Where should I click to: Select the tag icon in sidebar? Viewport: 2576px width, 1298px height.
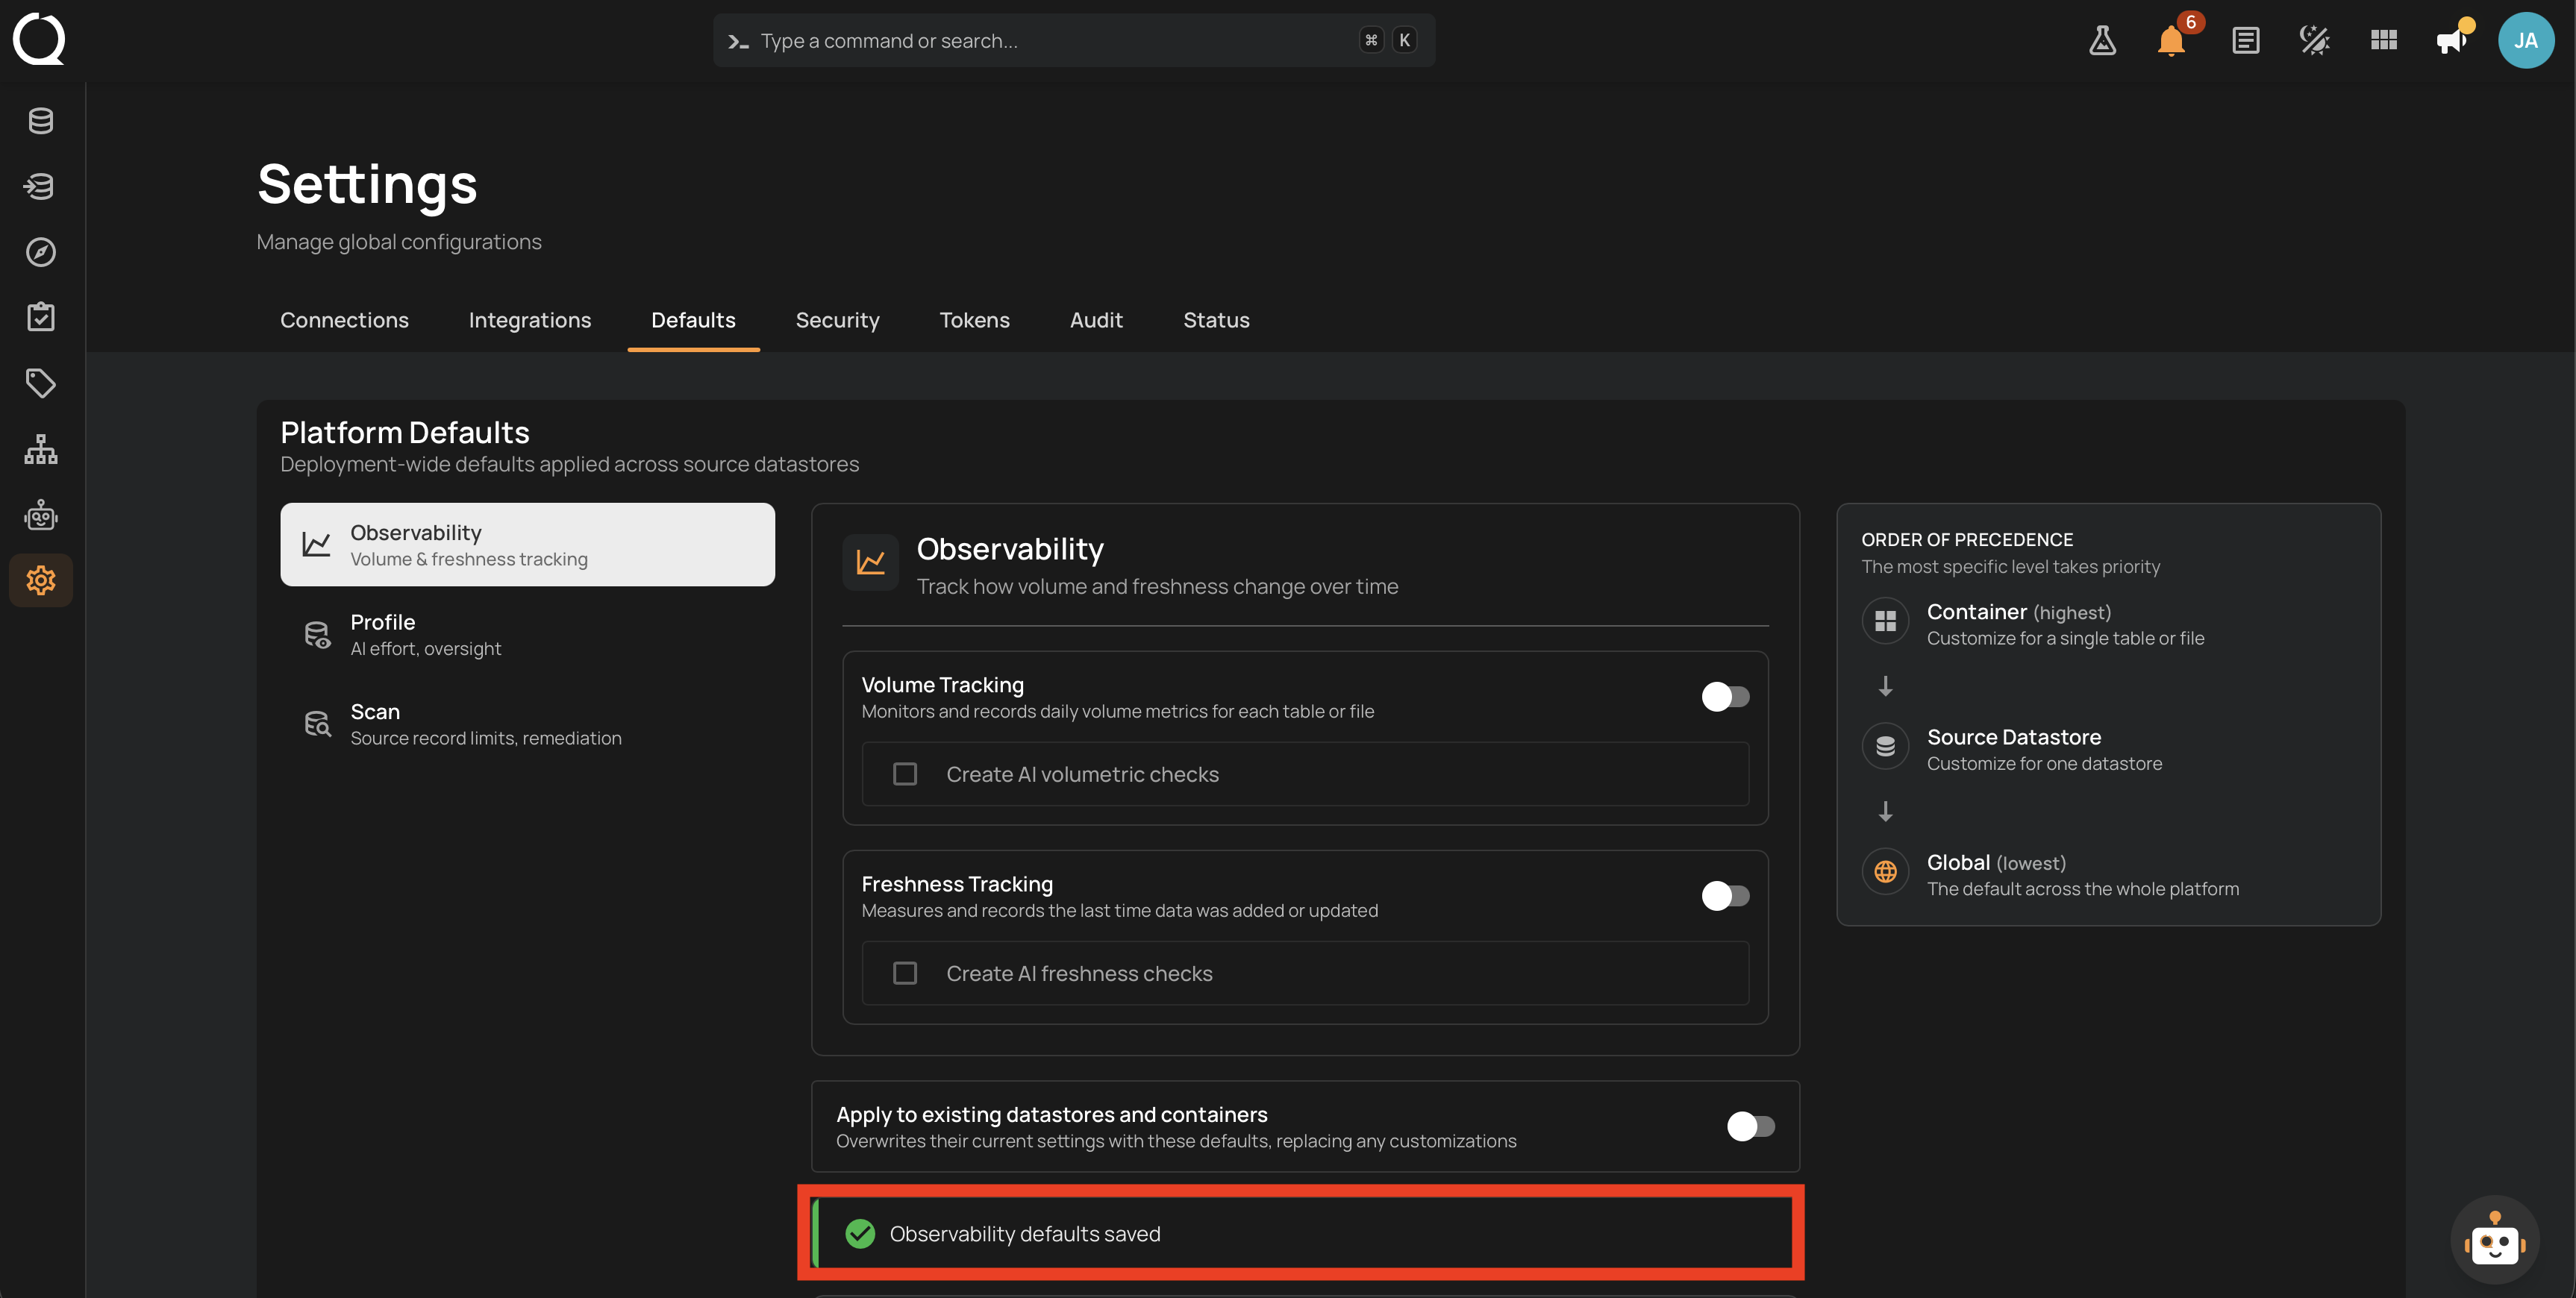pyautogui.click(x=41, y=383)
